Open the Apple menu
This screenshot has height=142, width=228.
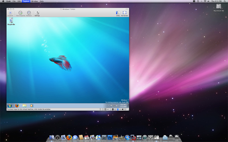(3, 1)
